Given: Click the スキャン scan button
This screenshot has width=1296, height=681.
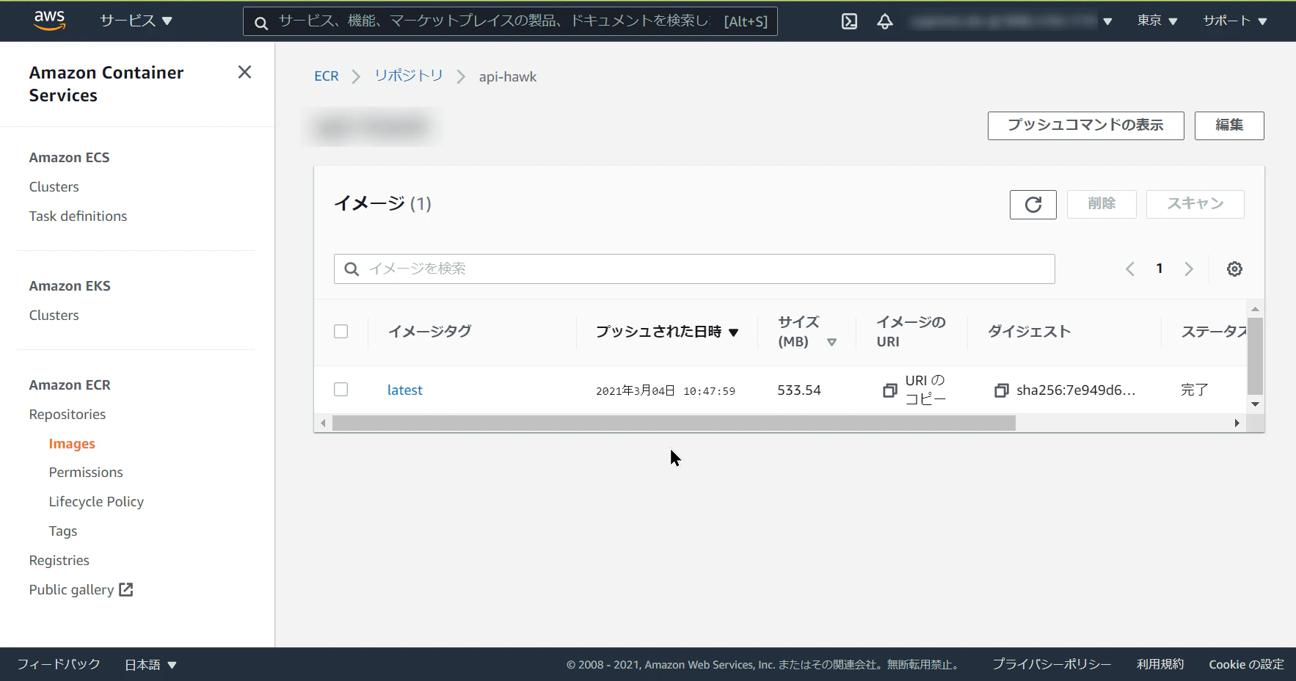Looking at the screenshot, I should click(x=1195, y=204).
